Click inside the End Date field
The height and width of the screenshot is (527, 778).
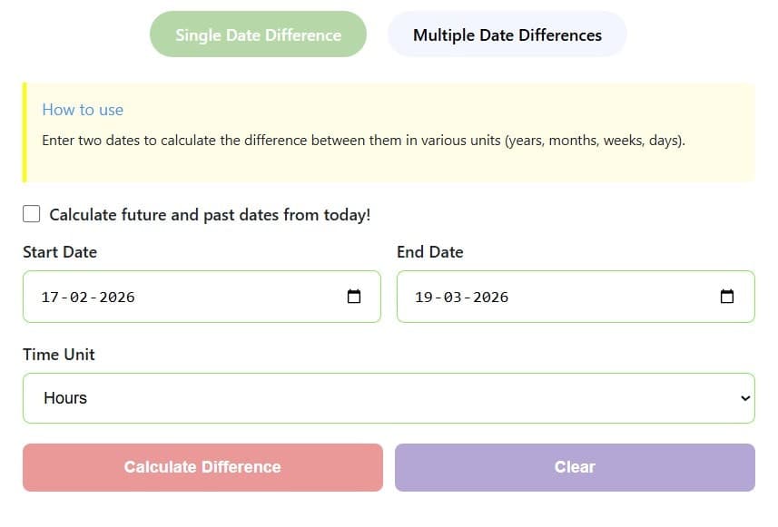coord(563,296)
